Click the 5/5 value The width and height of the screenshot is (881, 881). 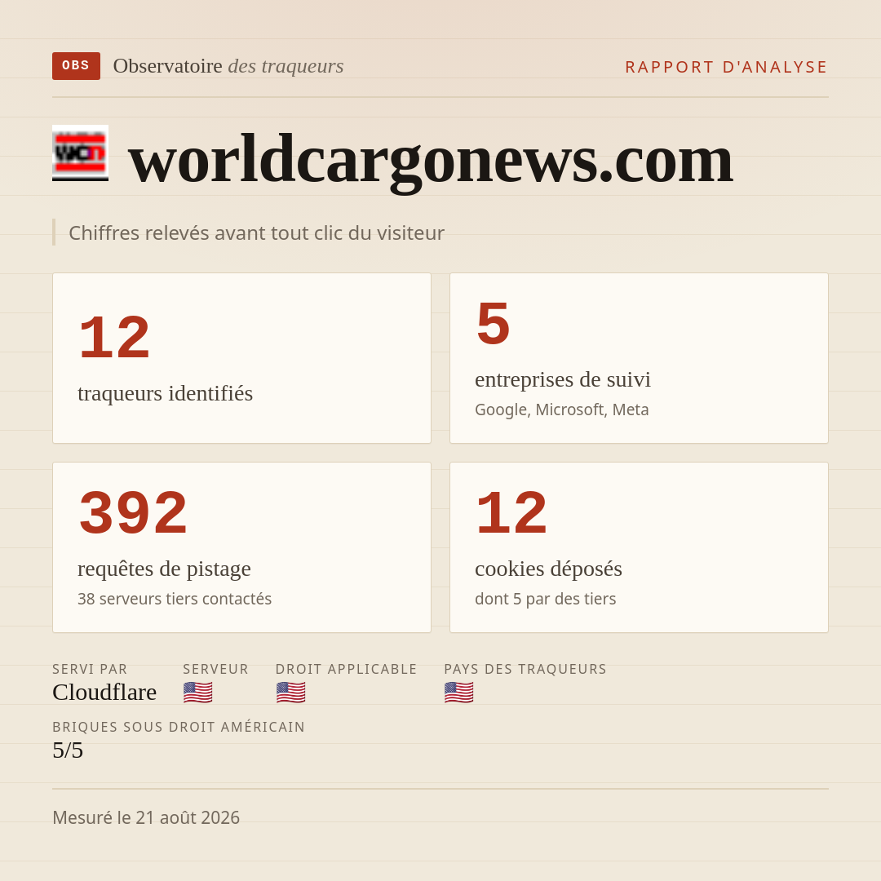[68, 750]
